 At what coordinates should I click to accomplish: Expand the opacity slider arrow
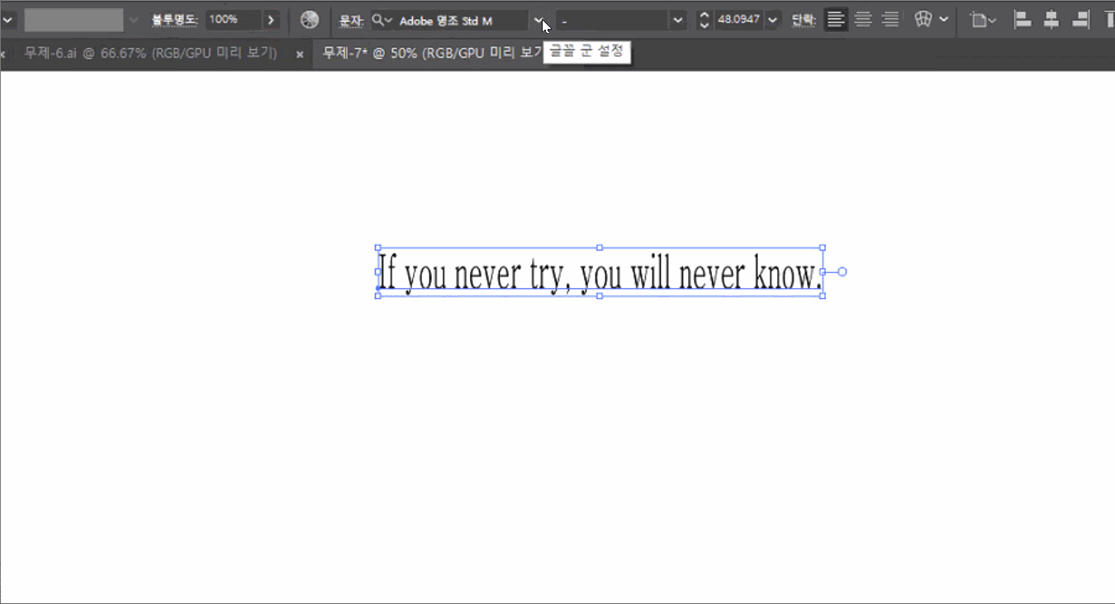click(271, 20)
